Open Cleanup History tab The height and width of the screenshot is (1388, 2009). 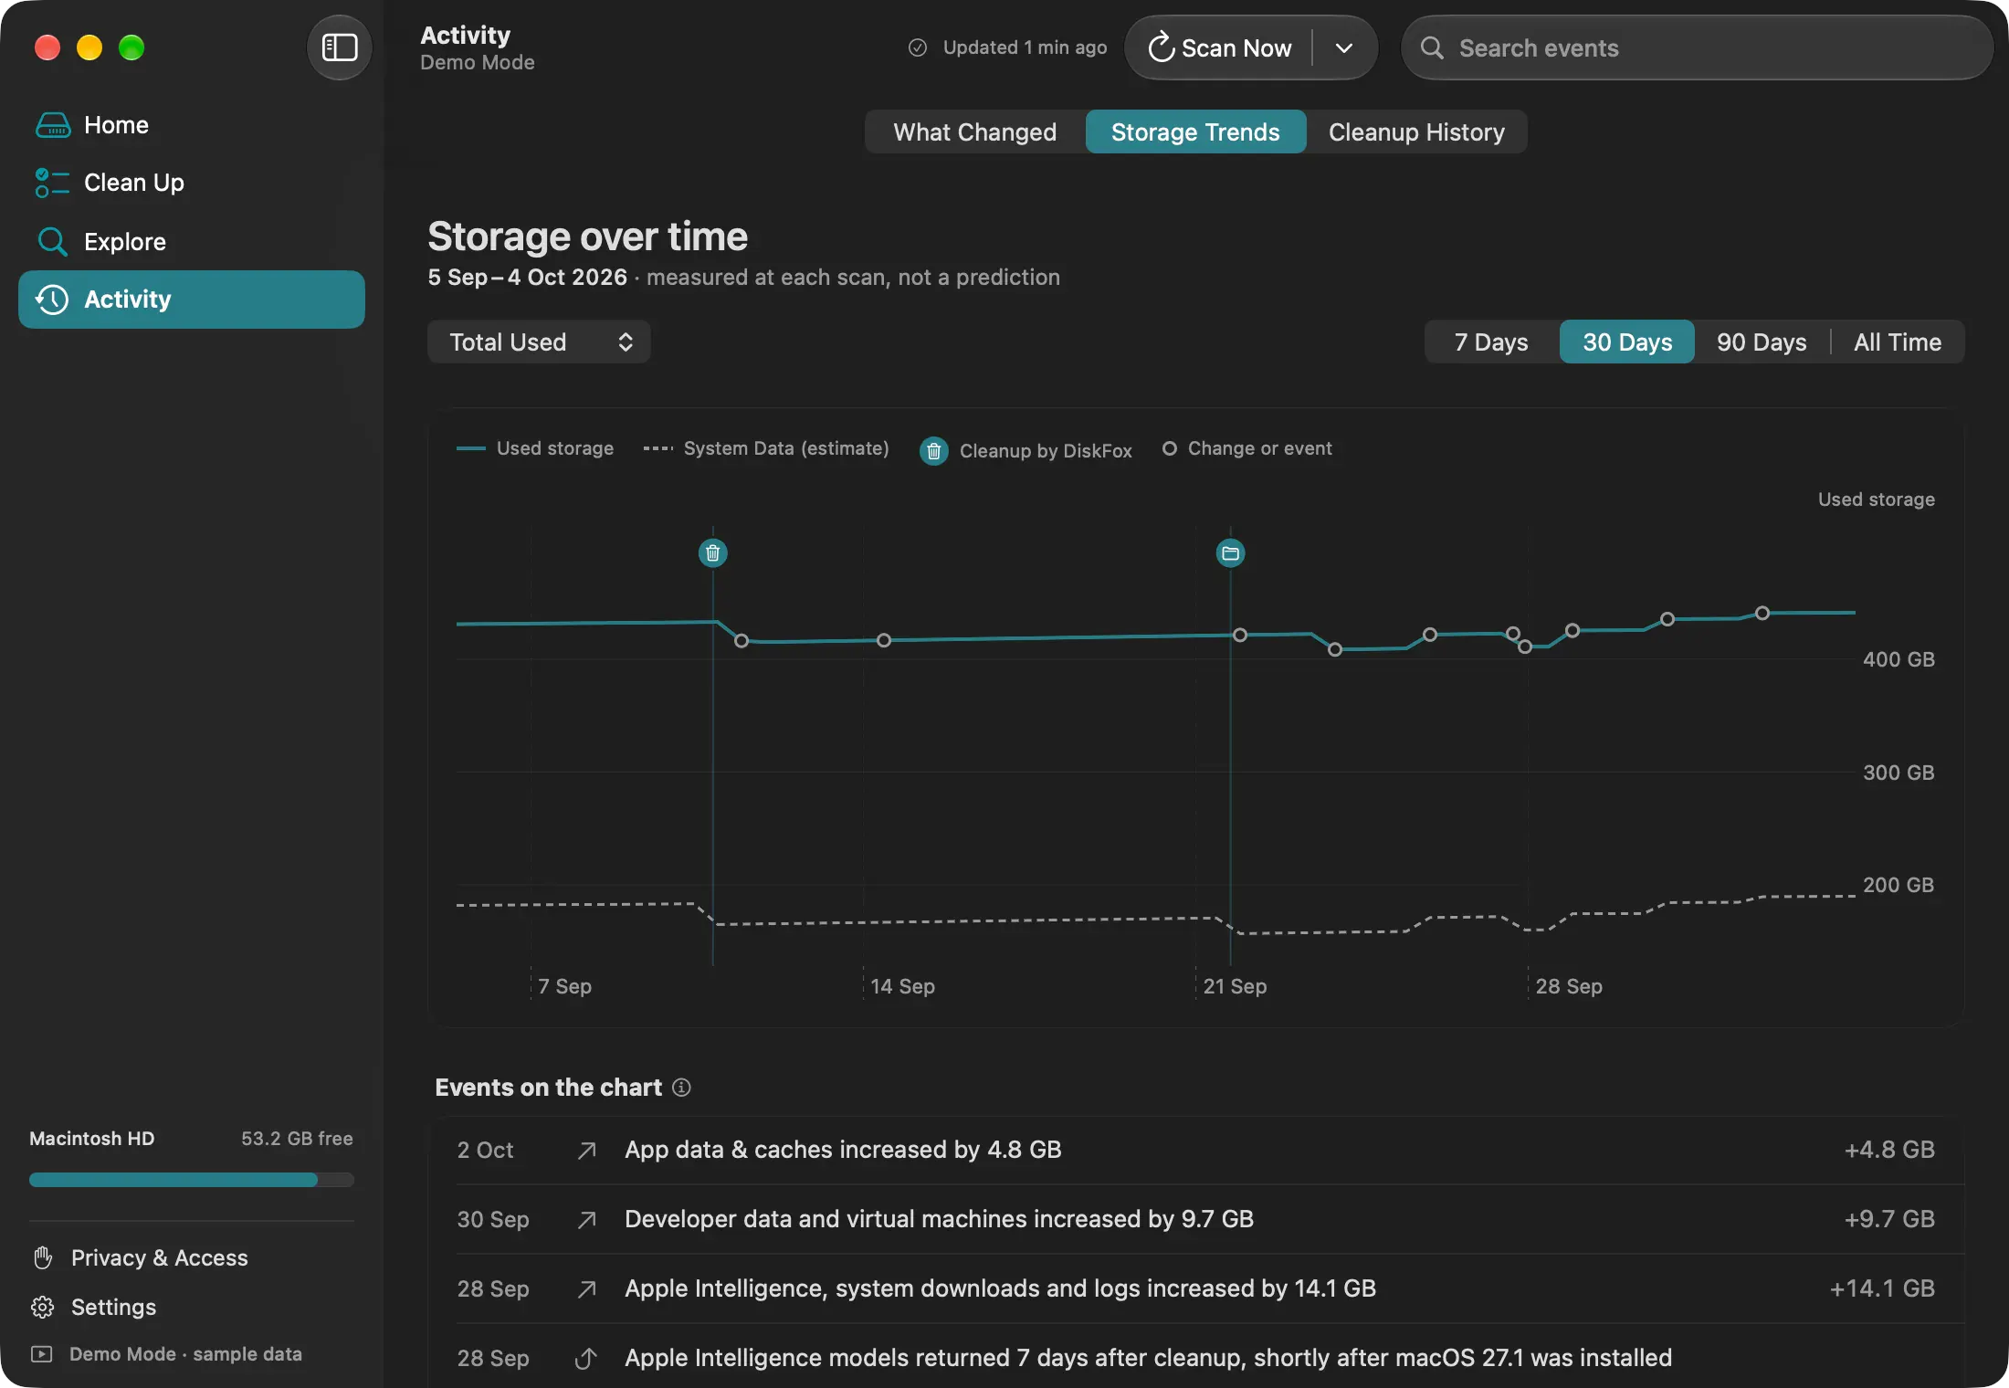pyautogui.click(x=1416, y=132)
